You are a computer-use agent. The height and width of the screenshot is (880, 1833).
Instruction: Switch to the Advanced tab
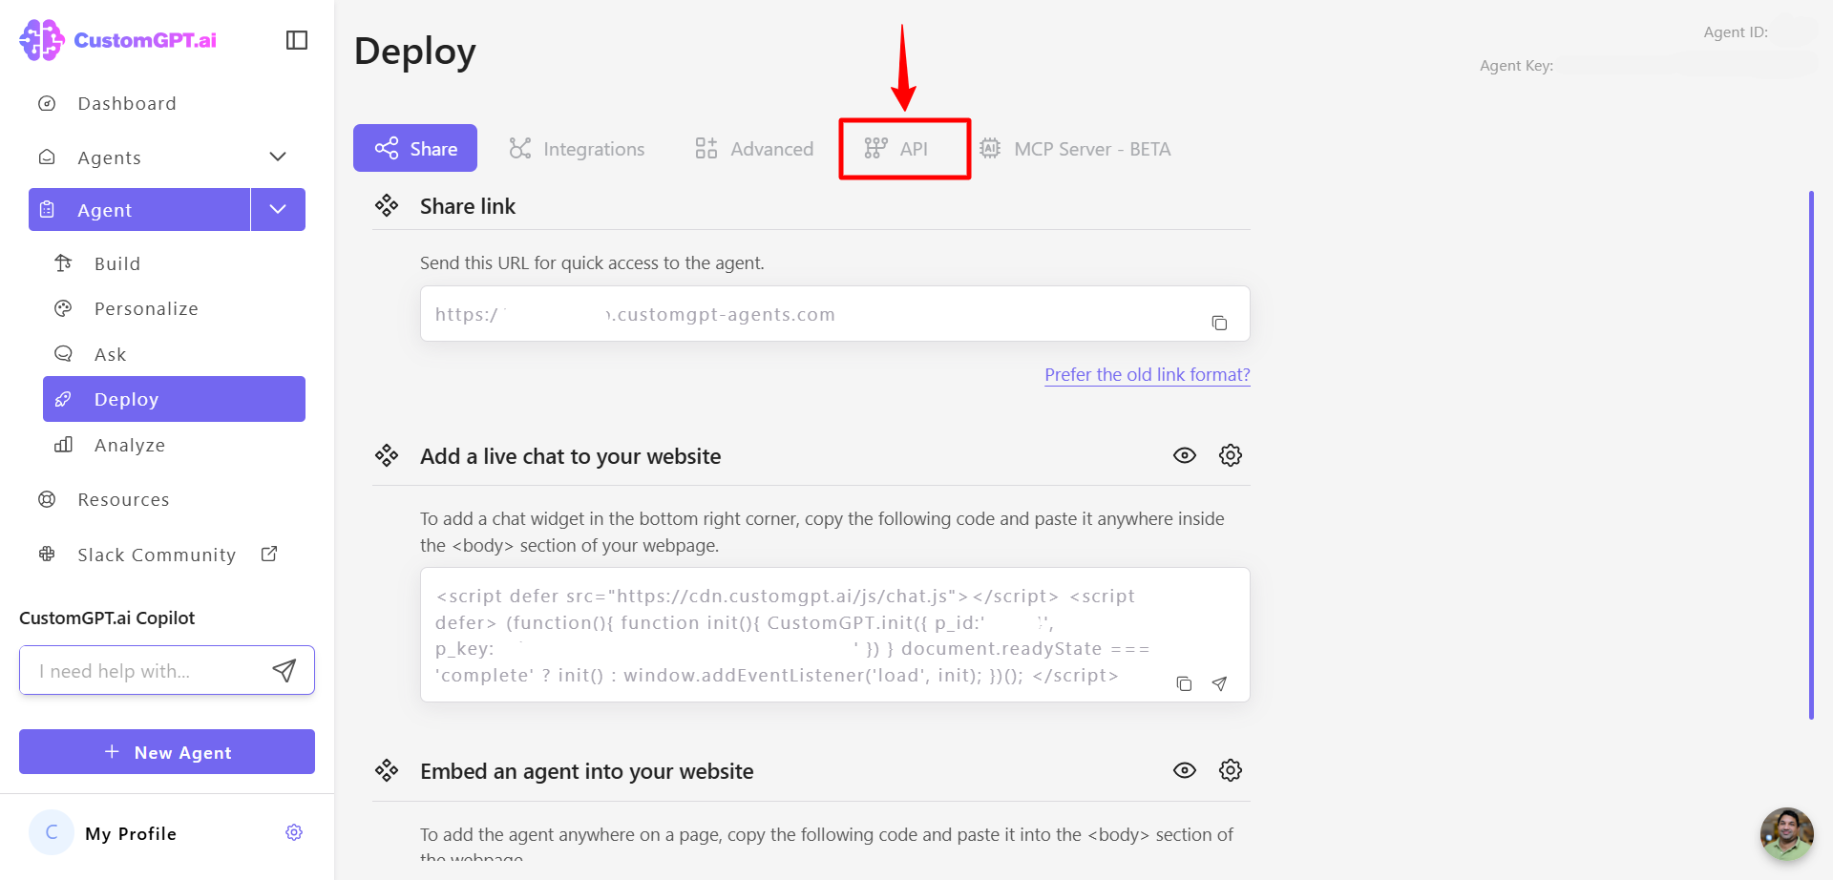[x=754, y=149]
